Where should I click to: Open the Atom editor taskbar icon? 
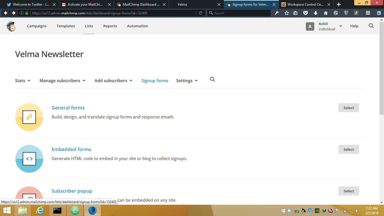click(x=75, y=210)
